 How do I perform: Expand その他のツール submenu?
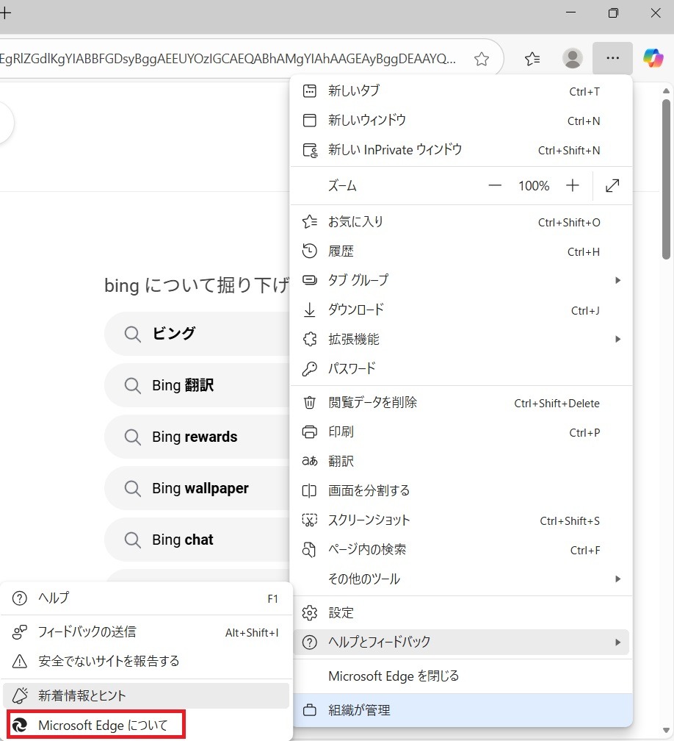point(461,579)
